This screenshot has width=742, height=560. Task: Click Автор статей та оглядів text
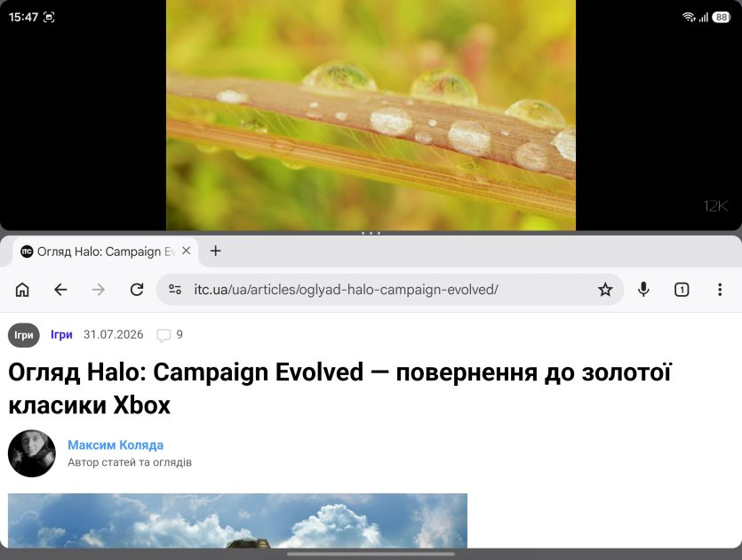(130, 462)
